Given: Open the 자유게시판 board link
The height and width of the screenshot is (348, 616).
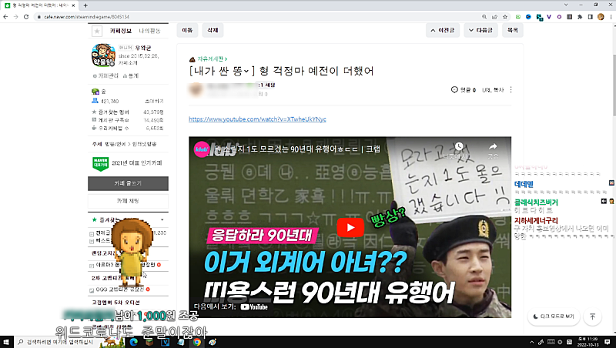Looking at the screenshot, I should 213,59.
